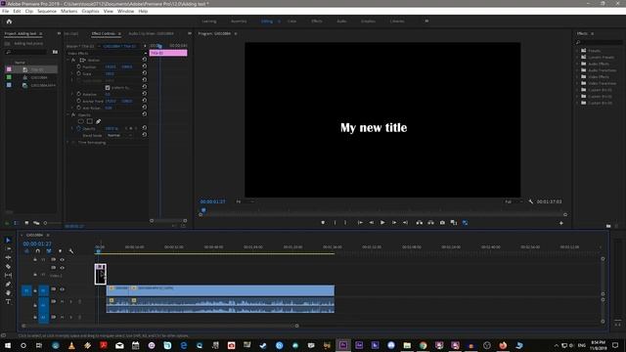Toggle animation stopwatch for Opacity
The image size is (626, 352).
click(x=78, y=128)
